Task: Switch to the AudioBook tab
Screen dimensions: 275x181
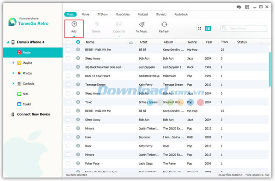Action: [181, 14]
